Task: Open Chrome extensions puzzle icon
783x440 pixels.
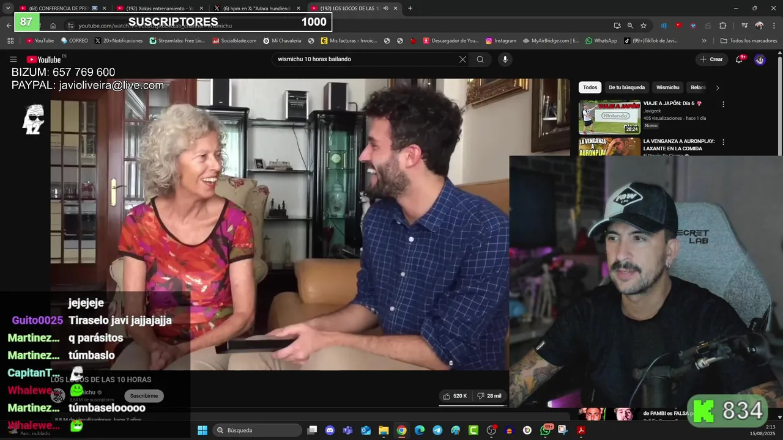Action: tap(722, 26)
